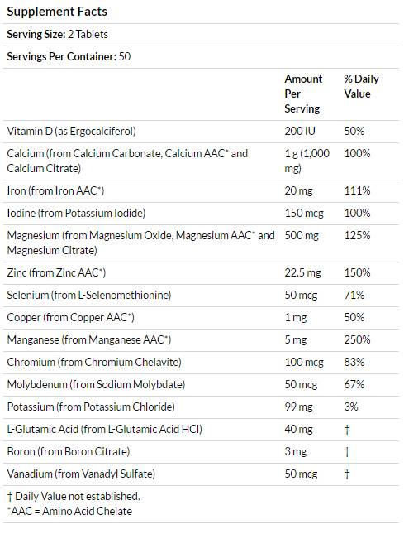
Task: Click Selenium 71% daily value
Action: coord(354,295)
